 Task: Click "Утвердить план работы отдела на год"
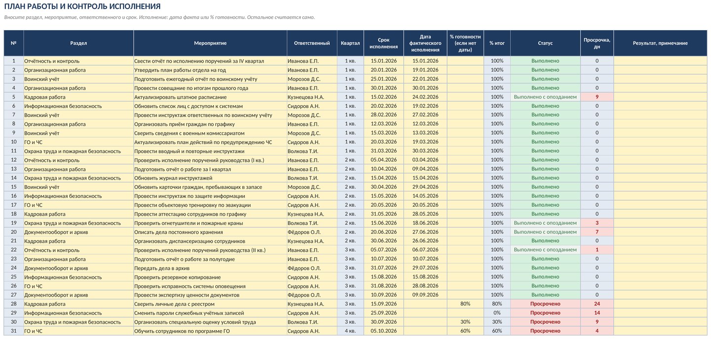pos(210,70)
